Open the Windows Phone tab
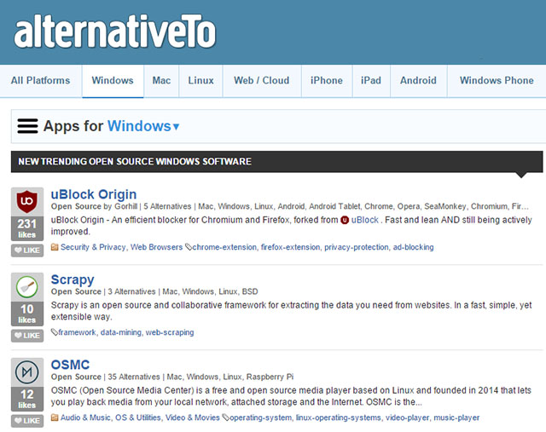The width and height of the screenshot is (546, 432). tap(497, 81)
